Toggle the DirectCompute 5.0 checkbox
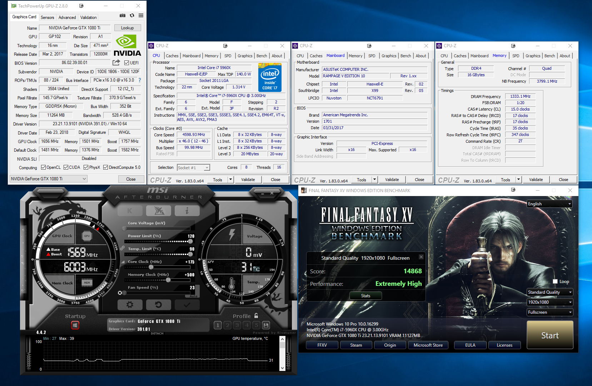592x386 pixels. [105, 167]
